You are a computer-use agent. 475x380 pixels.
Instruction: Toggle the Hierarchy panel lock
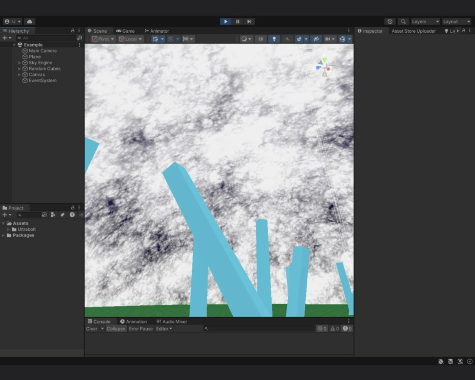tap(73, 31)
